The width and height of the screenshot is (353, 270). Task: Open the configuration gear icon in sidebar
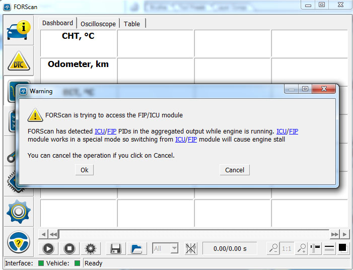pos(19,211)
